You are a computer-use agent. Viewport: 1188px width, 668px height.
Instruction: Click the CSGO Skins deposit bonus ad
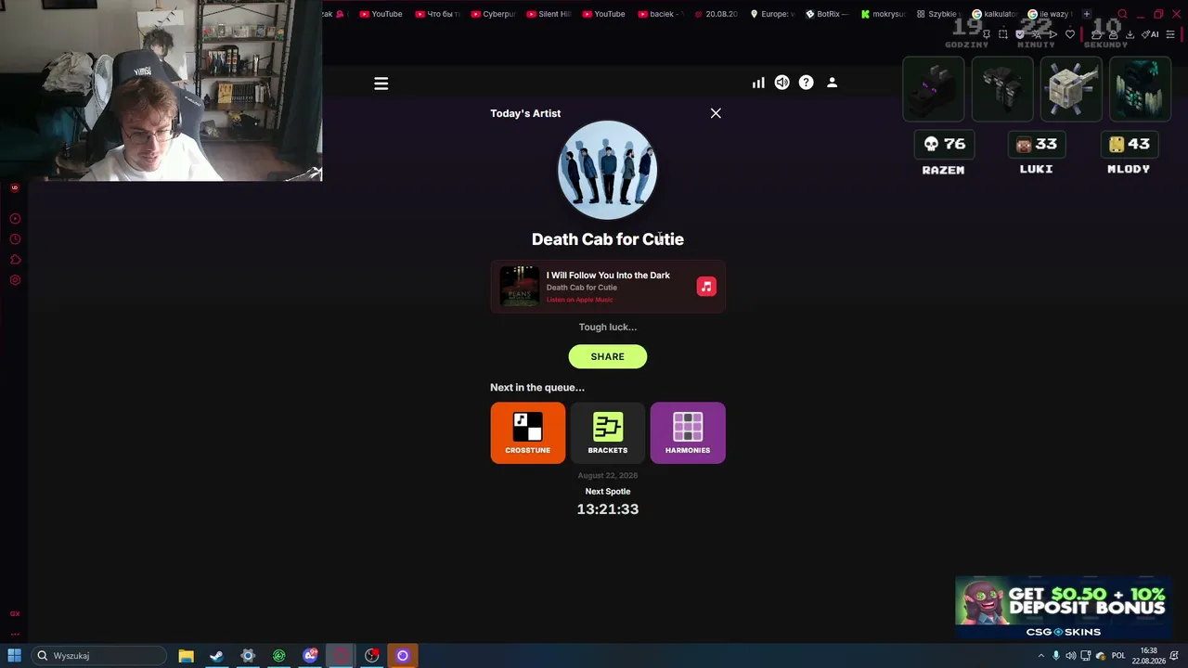pos(1064,609)
